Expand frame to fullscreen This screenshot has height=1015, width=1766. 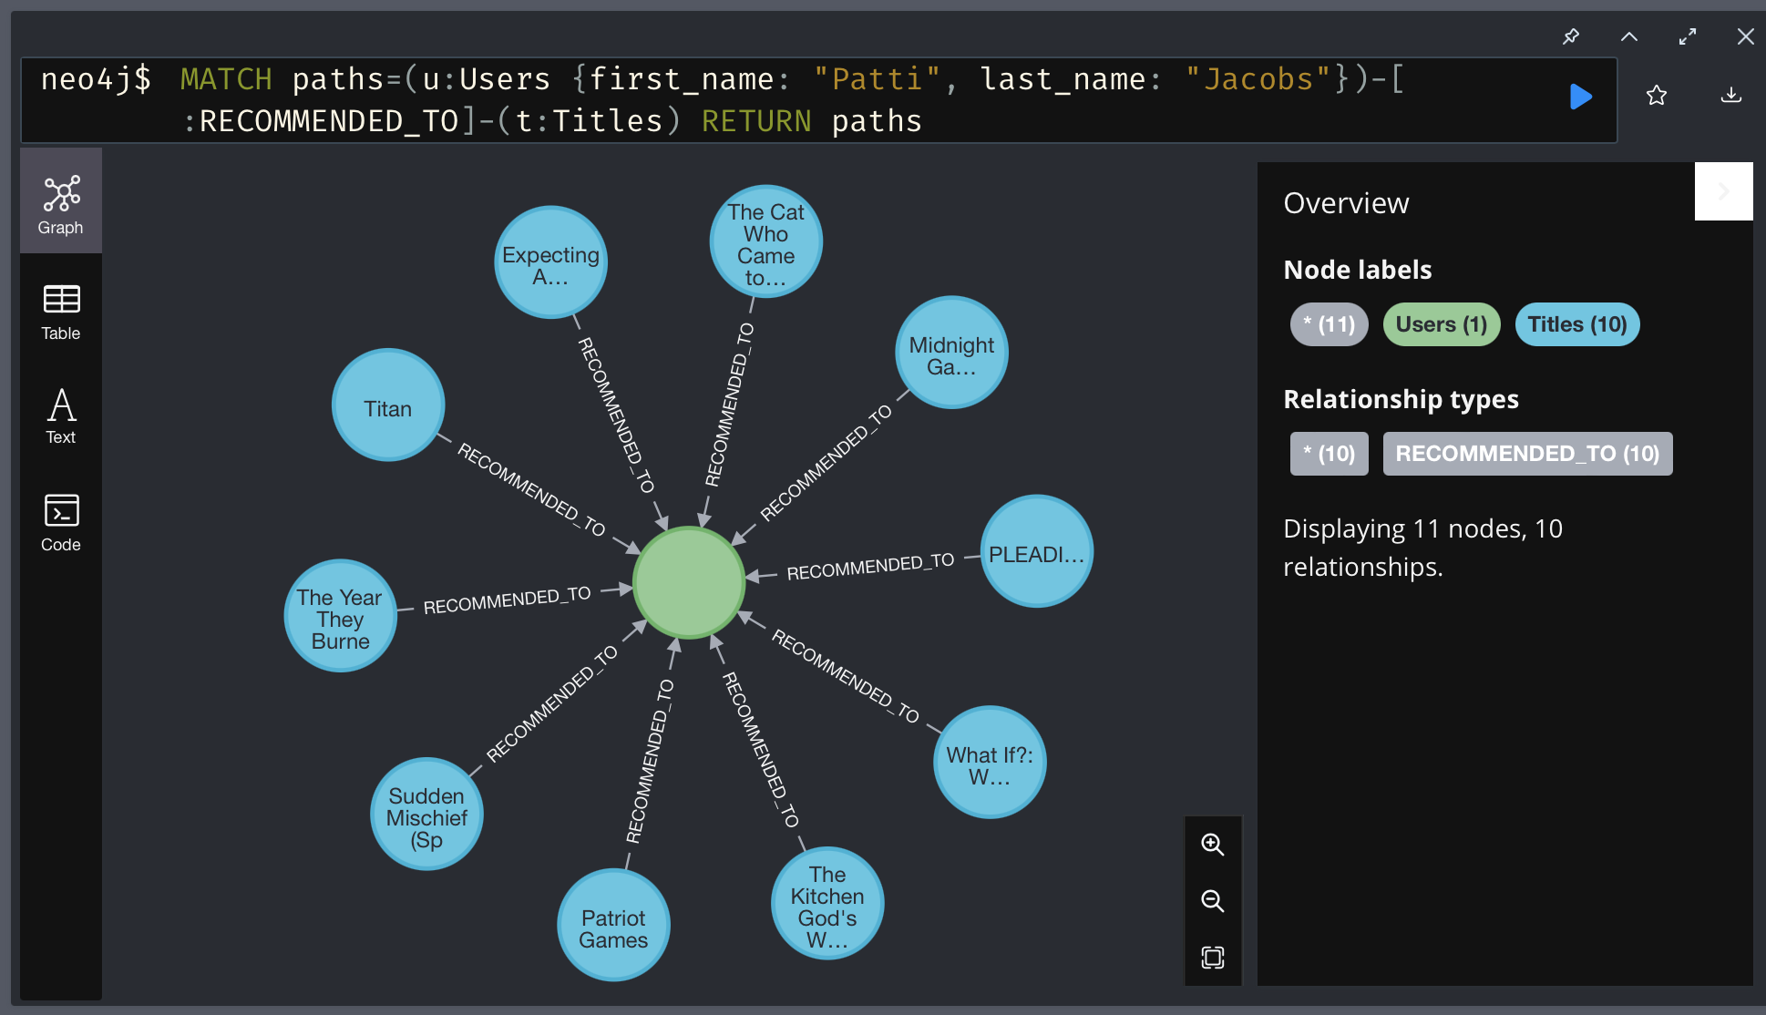(1688, 36)
